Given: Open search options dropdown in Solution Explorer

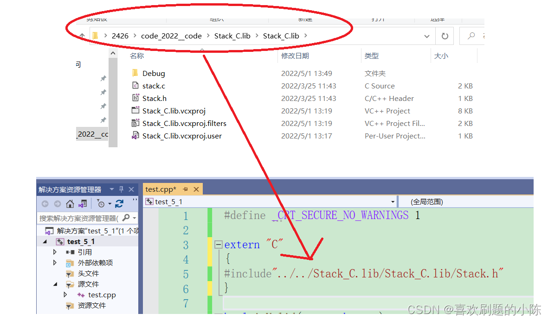Looking at the screenshot, I should tap(134, 218).
